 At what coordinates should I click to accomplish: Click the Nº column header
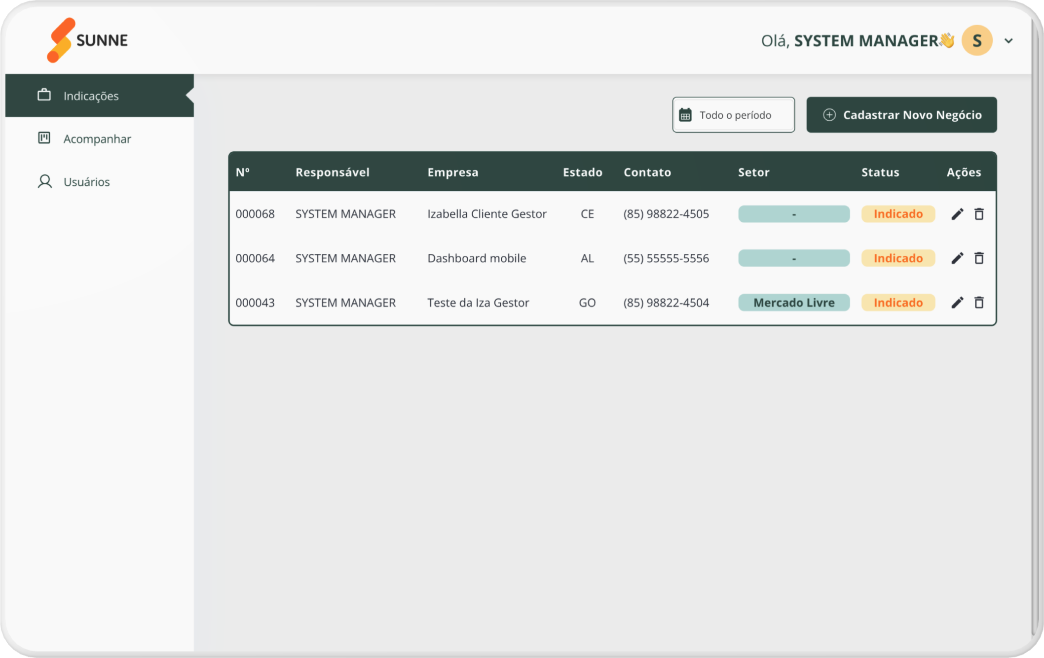tap(243, 172)
